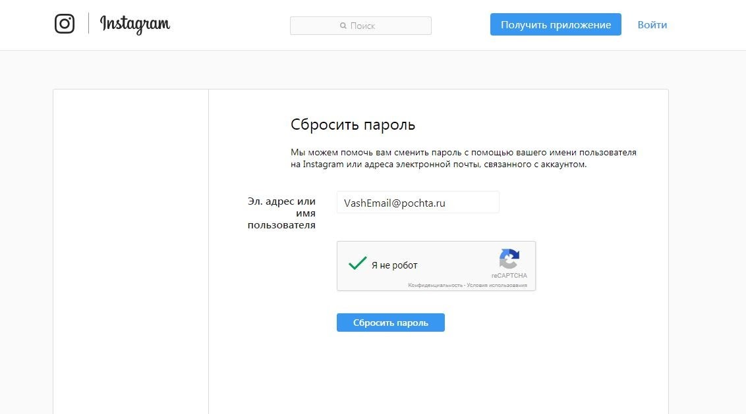Click the Получить приложение button
The image size is (746, 414).
[556, 24]
